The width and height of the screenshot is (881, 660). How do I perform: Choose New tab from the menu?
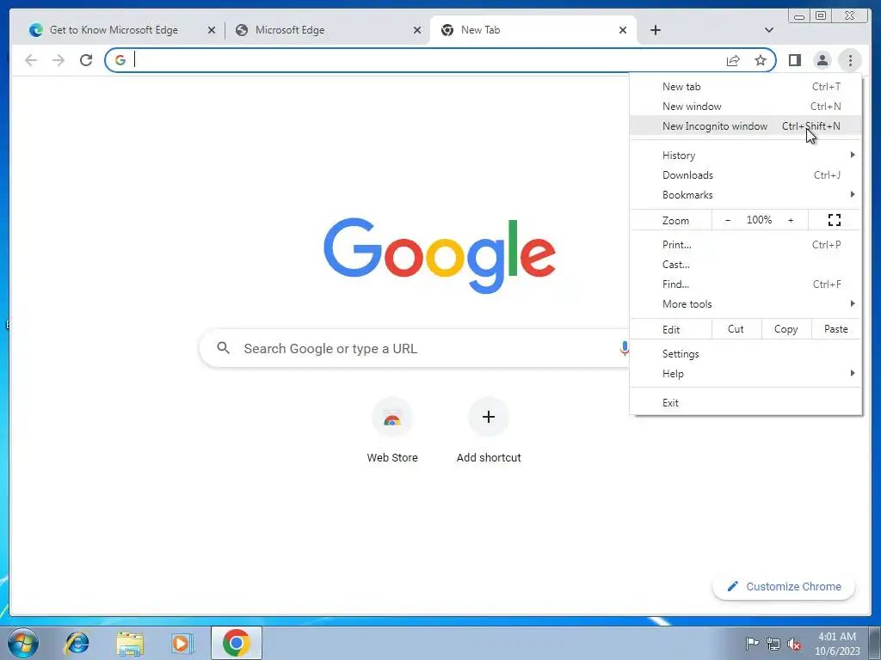point(746,87)
